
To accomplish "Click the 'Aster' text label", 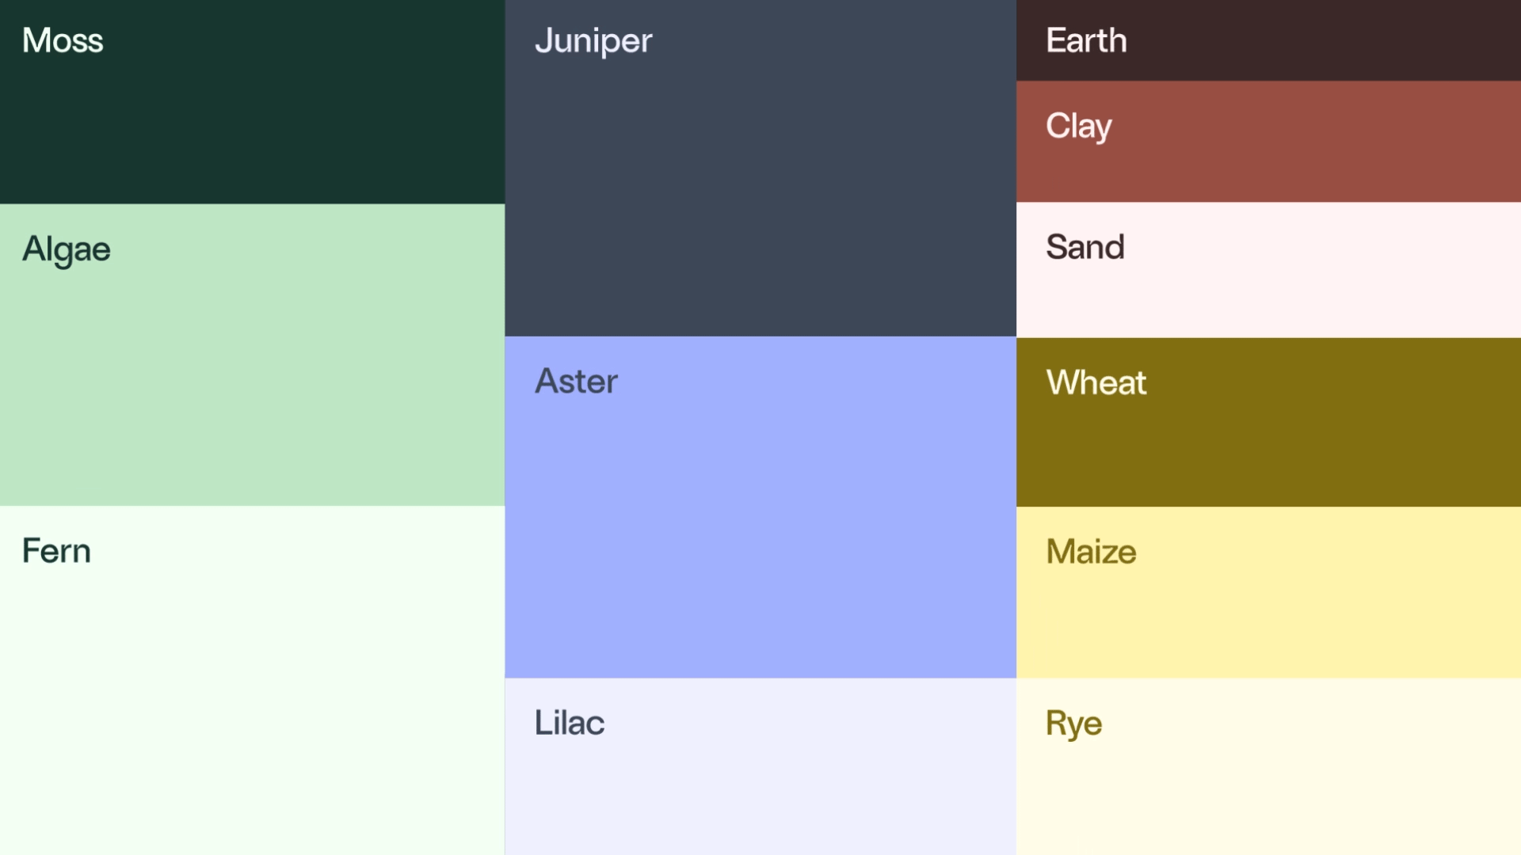I will click(x=576, y=382).
